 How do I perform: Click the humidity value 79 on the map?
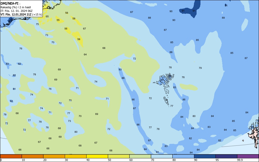pos(200,68)
